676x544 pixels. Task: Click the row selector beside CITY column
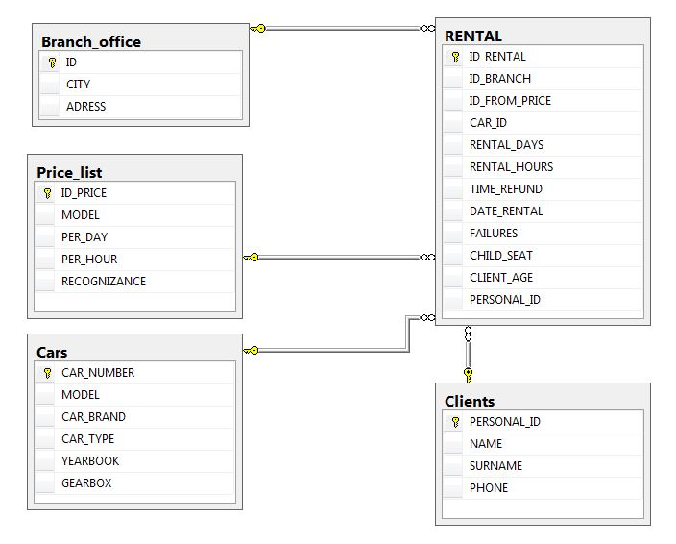50,85
